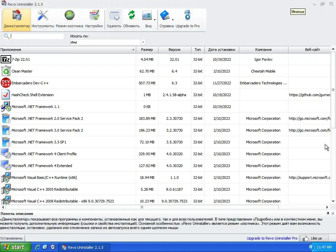Image resolution: width=336 pixels, height=252 pixels.
Task: Select Visual C++ 2005 Redistributable icon
Action: (x=6, y=189)
